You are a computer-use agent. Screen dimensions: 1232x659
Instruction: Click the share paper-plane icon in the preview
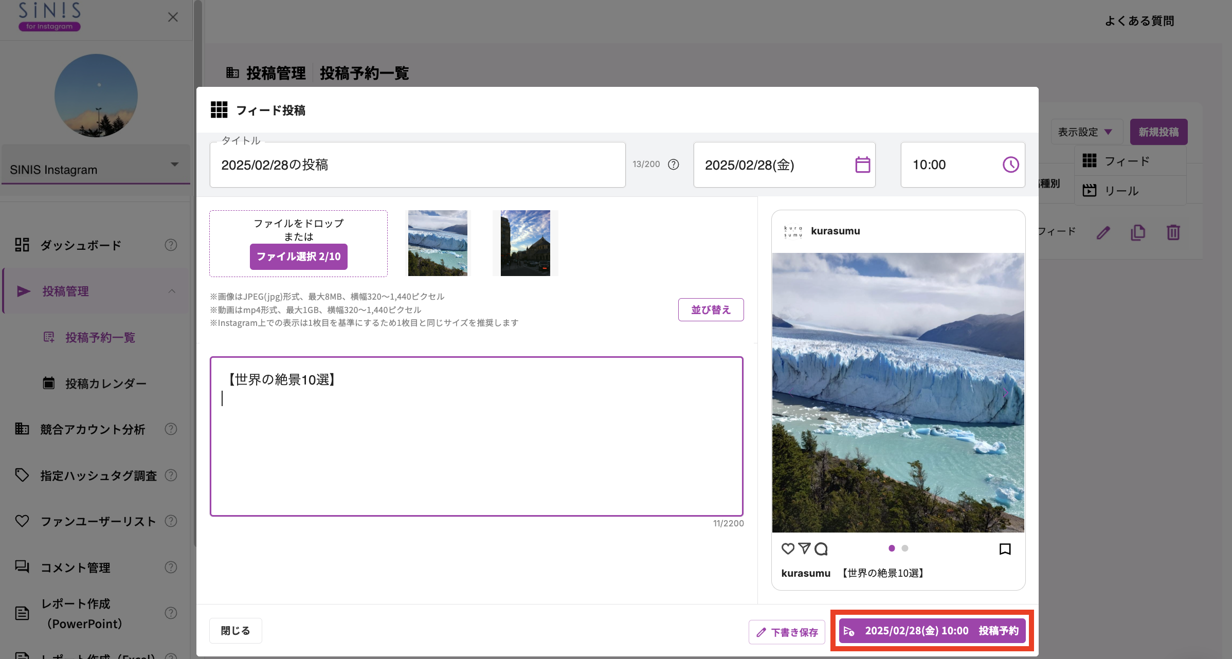pyautogui.click(x=804, y=548)
